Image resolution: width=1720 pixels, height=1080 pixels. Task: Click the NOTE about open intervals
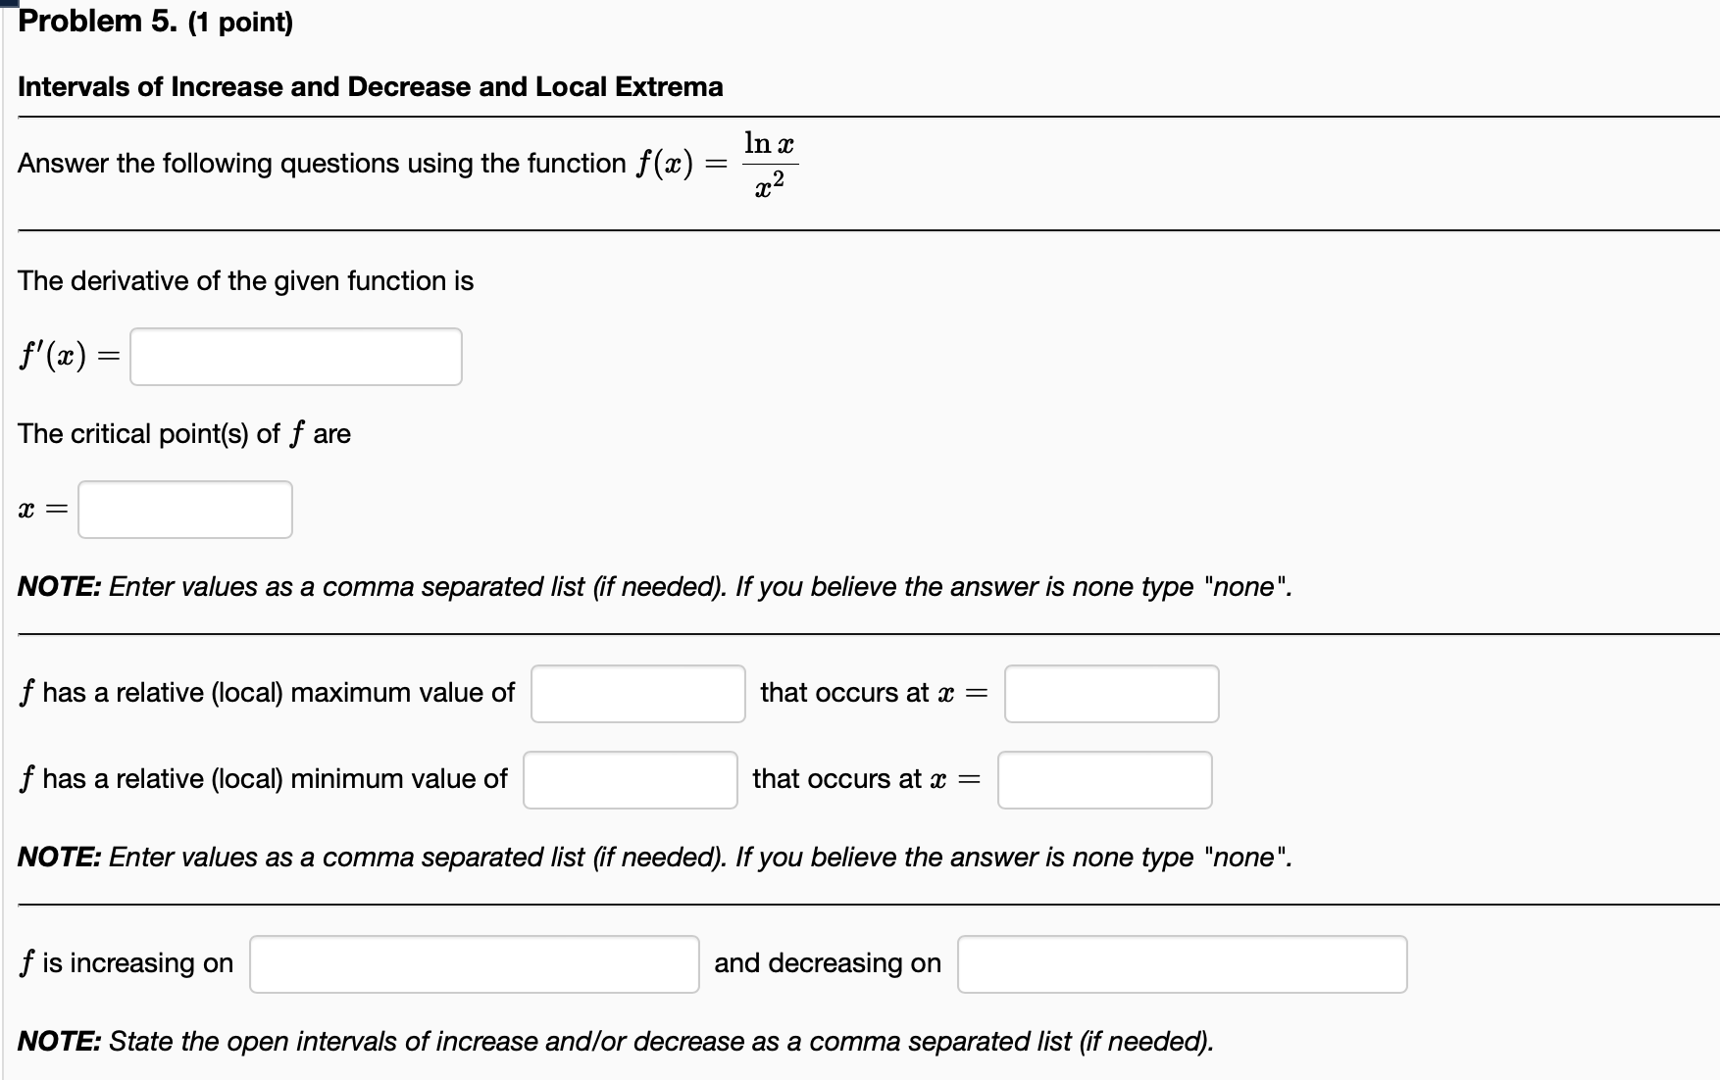tap(616, 1041)
